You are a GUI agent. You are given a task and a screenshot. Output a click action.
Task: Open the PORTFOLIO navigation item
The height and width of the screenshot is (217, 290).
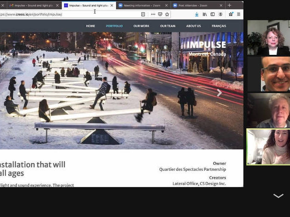[x=114, y=26]
